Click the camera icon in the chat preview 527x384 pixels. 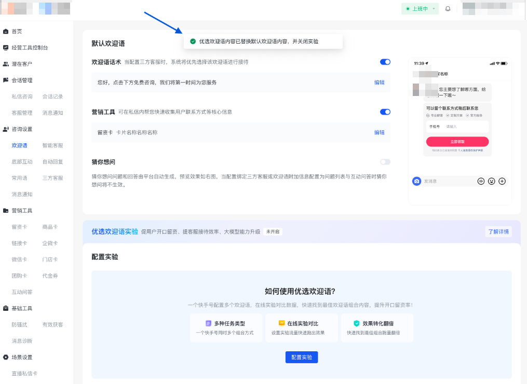point(417,181)
